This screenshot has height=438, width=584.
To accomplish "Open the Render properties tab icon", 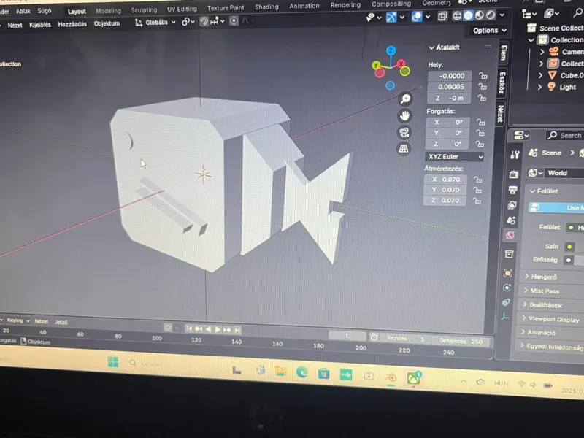I will click(x=514, y=174).
